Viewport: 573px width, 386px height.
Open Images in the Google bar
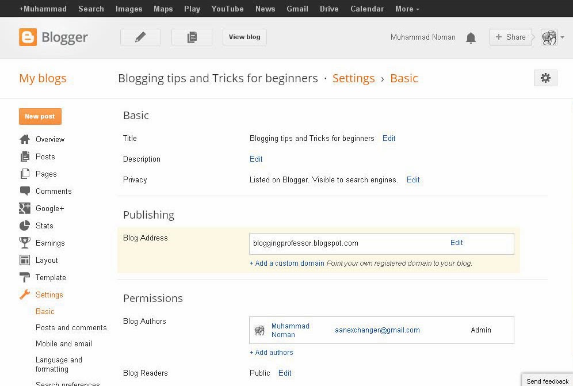click(x=129, y=9)
